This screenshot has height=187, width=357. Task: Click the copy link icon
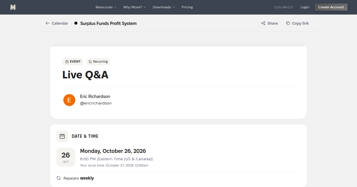[x=288, y=23]
